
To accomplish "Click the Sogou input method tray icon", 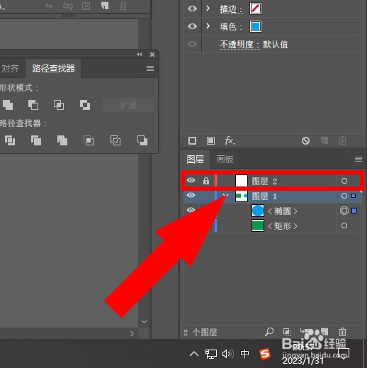I will click(x=265, y=354).
